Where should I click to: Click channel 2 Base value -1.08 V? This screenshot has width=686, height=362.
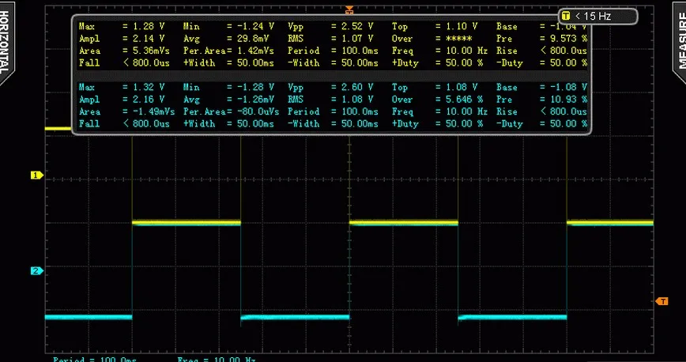569,87
